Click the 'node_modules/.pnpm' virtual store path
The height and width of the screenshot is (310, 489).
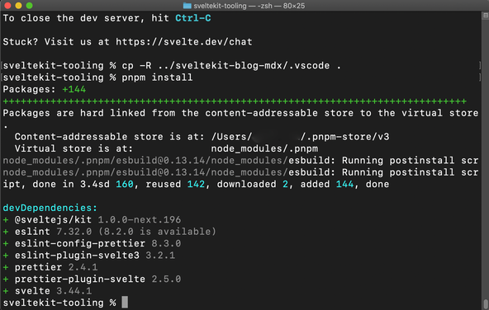(x=264, y=148)
